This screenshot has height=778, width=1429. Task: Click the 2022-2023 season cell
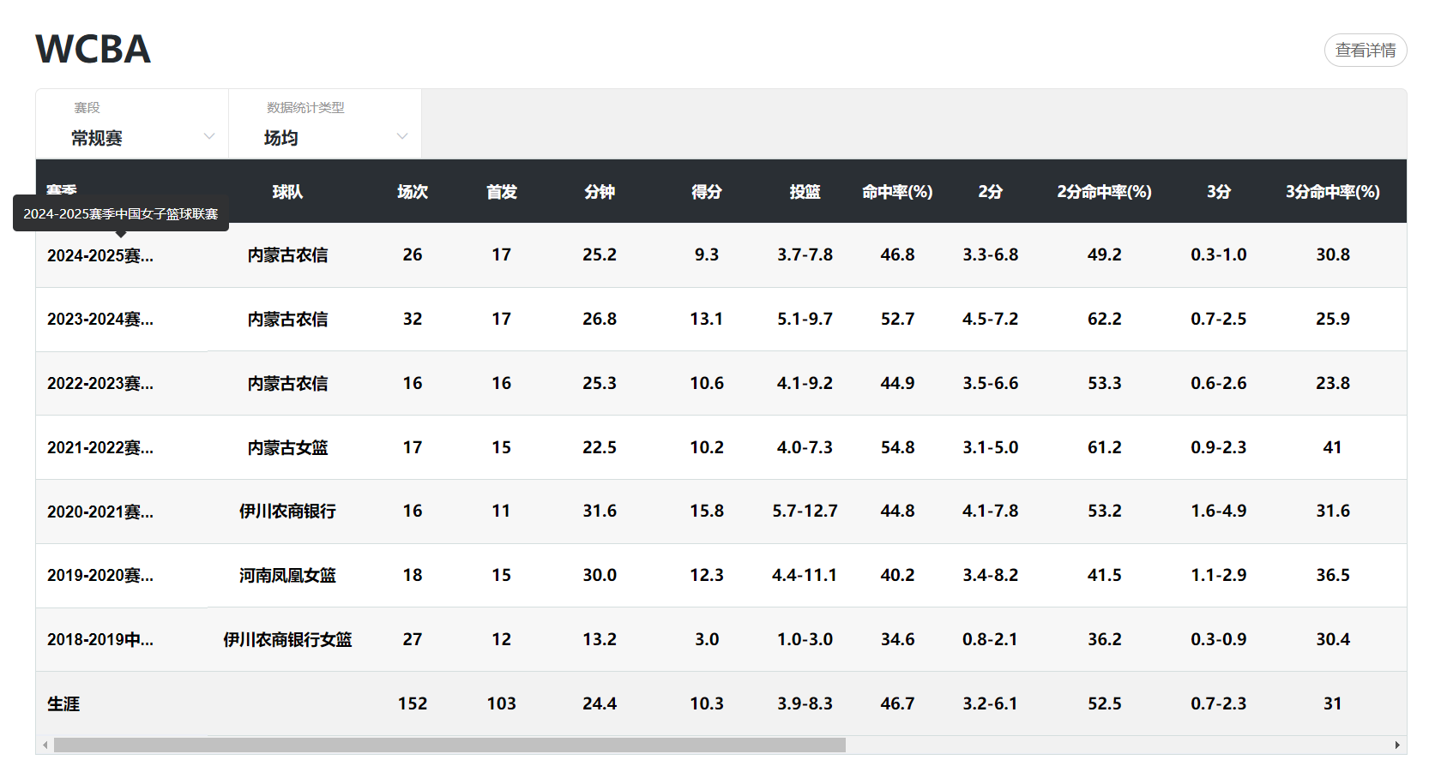point(100,384)
